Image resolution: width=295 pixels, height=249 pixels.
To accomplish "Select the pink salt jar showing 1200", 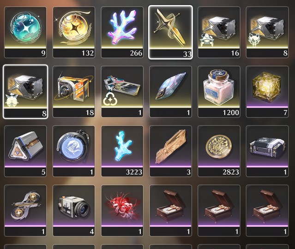I will 219,92.
